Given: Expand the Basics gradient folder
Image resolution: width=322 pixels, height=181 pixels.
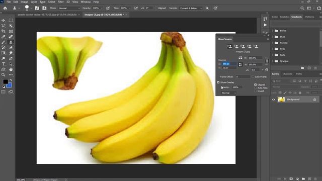Looking at the screenshot, I should pos(273,31).
